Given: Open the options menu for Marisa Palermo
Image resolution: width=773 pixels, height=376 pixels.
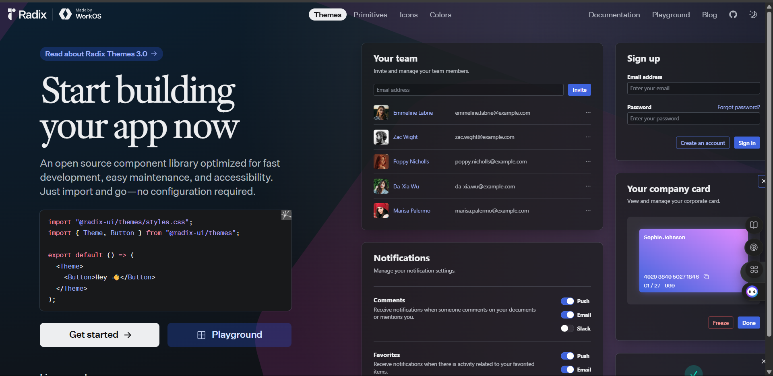Looking at the screenshot, I should click(588, 210).
